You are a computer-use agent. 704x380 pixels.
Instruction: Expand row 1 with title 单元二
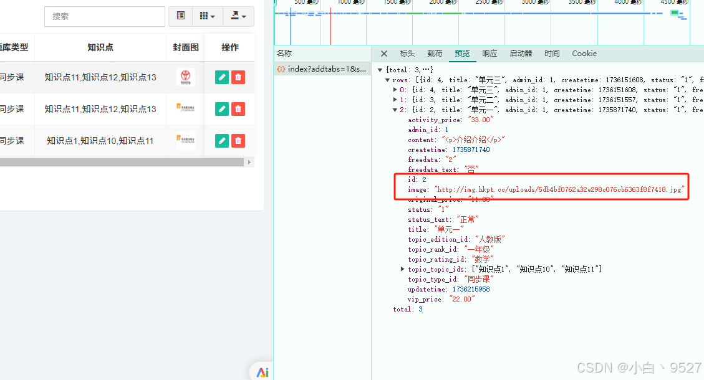395,100
